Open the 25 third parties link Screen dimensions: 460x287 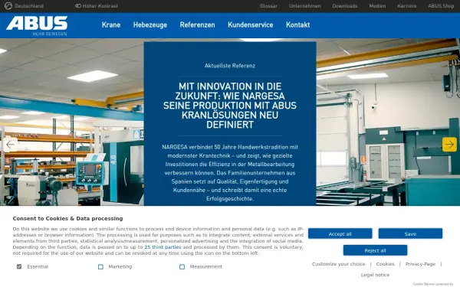tap(163, 247)
